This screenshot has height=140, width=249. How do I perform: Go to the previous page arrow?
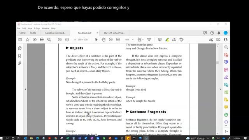pos(60,40)
